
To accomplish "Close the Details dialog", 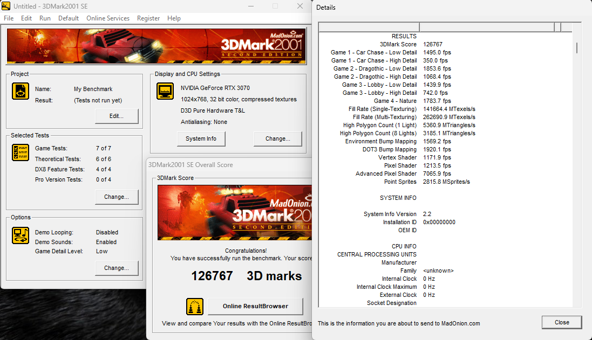I will (x=562, y=322).
